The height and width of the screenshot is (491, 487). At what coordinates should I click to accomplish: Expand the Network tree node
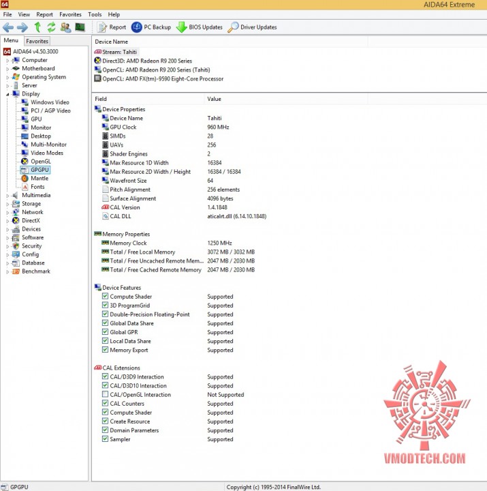[x=7, y=213]
